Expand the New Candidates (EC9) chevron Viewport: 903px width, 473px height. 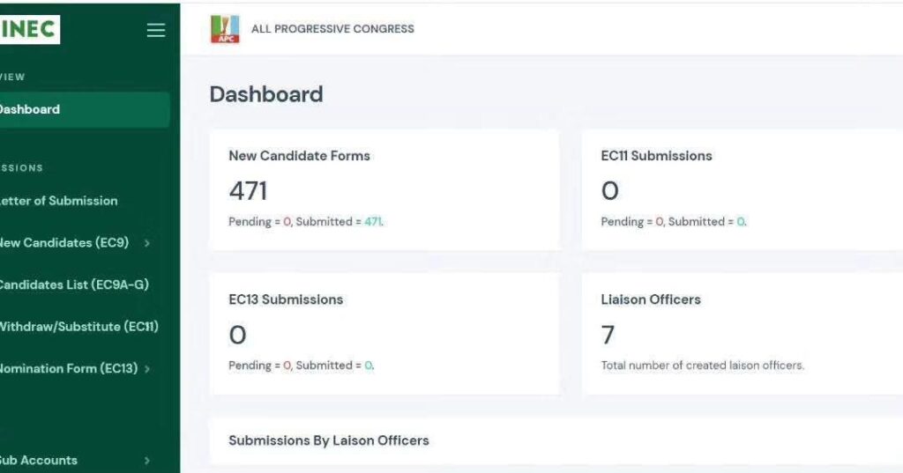pyautogui.click(x=147, y=243)
